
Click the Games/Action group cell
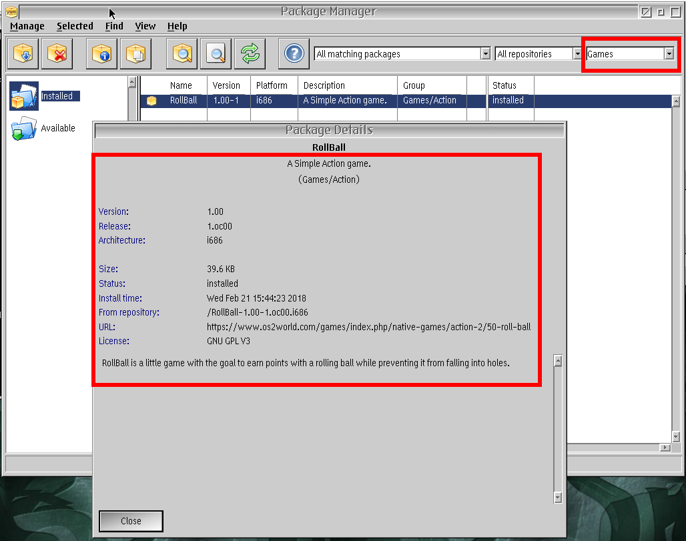(x=430, y=101)
